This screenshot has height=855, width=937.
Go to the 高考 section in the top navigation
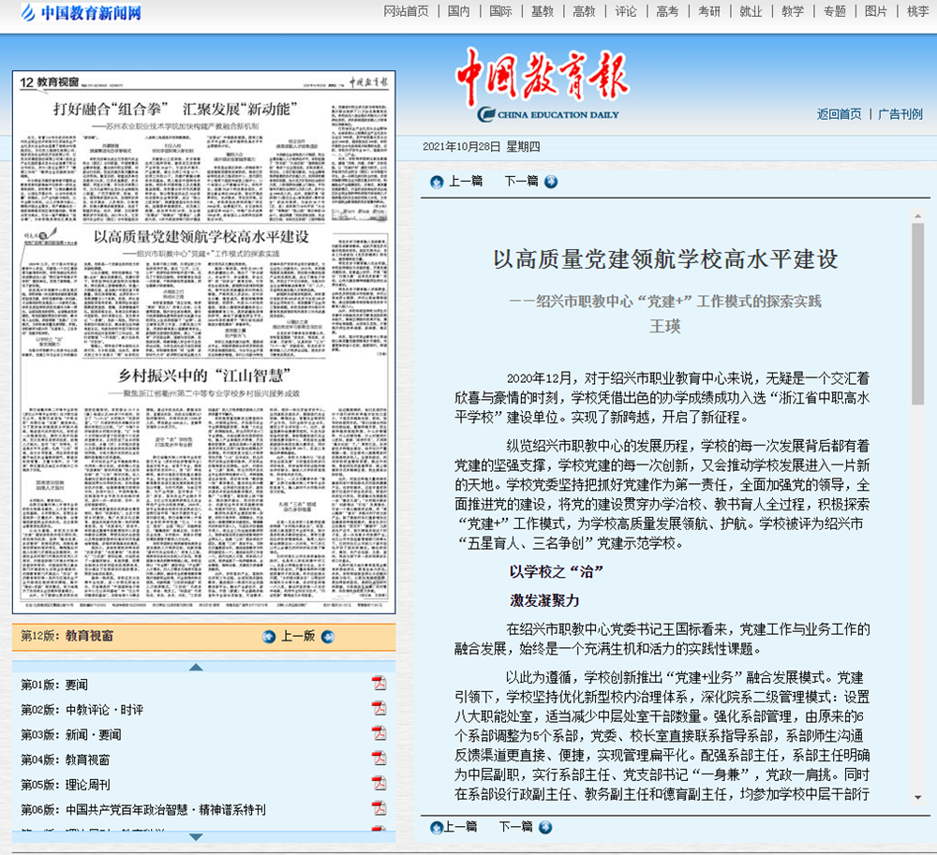pos(667,11)
